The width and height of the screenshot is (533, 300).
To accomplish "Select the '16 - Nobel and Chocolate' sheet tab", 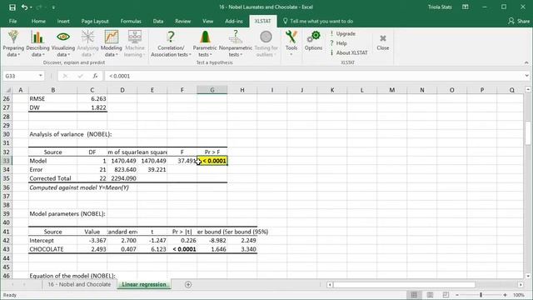I will coord(79,284).
